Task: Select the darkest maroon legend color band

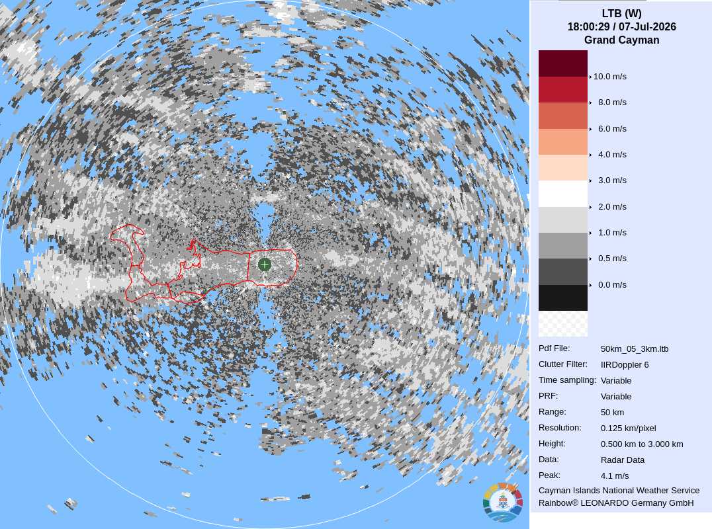Action: coord(563,63)
